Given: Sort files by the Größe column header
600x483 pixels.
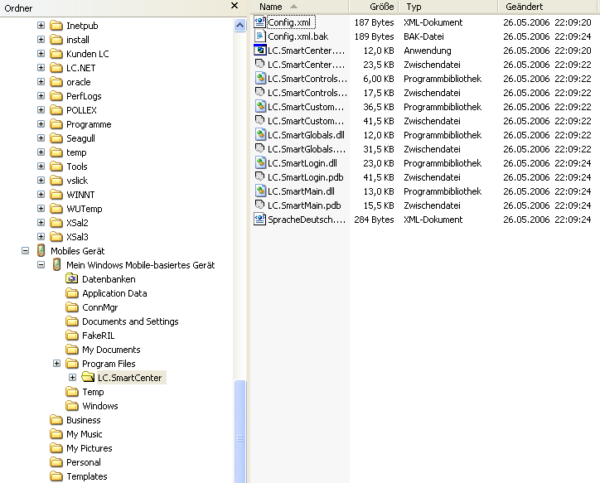Looking at the screenshot, I should click(x=374, y=7).
